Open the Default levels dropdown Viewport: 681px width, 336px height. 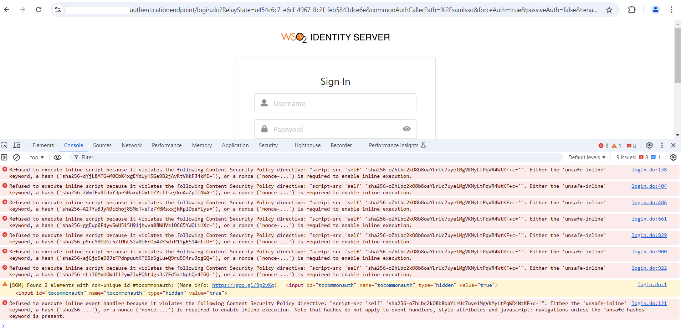click(x=586, y=157)
